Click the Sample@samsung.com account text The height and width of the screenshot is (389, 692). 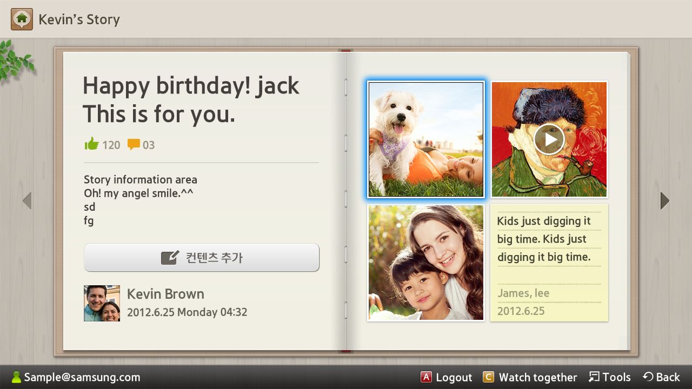tap(82, 378)
